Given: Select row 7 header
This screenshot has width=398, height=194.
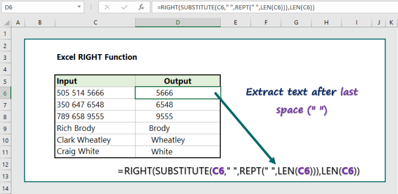Looking at the screenshot, I should pos(6,105).
